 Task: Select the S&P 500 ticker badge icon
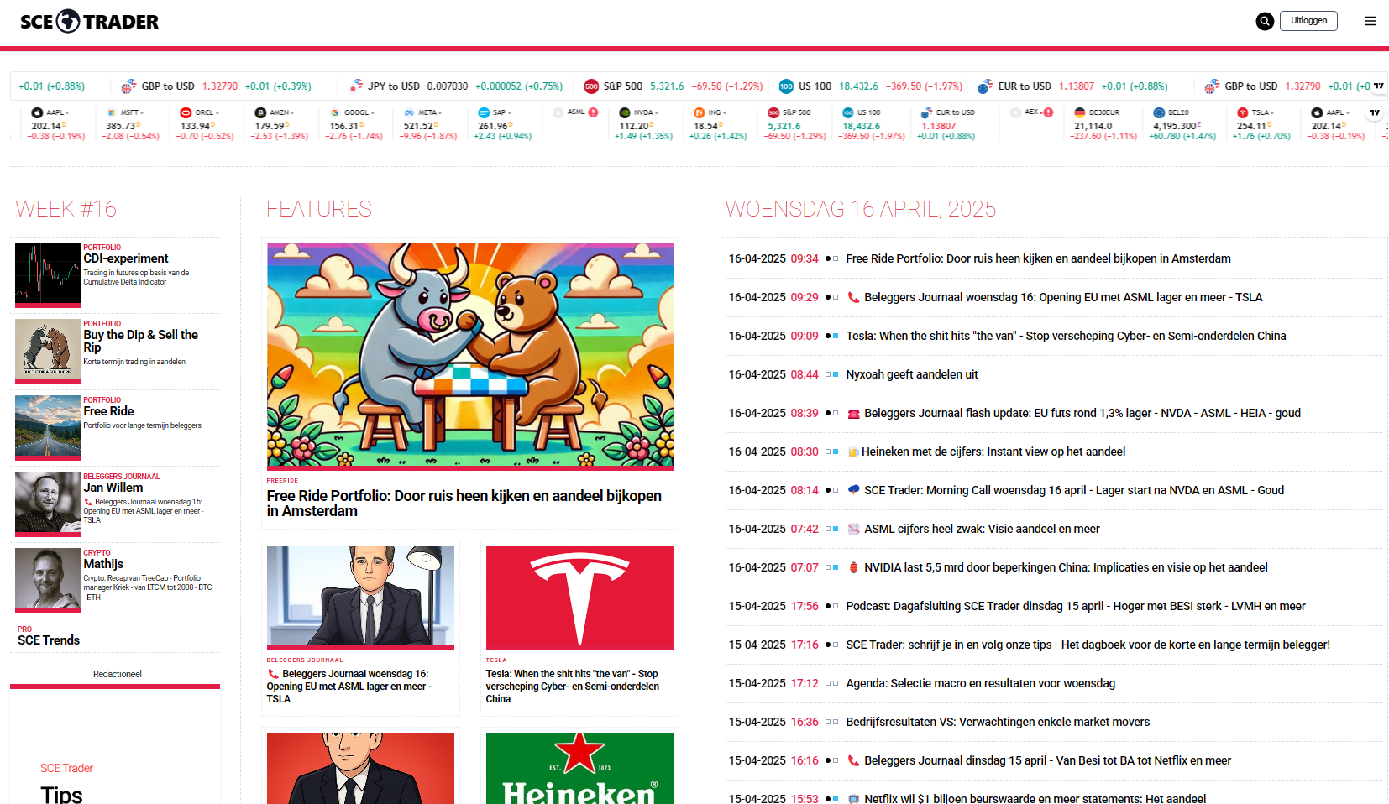[x=591, y=86]
